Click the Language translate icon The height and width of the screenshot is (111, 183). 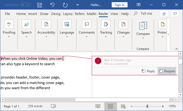67,24
